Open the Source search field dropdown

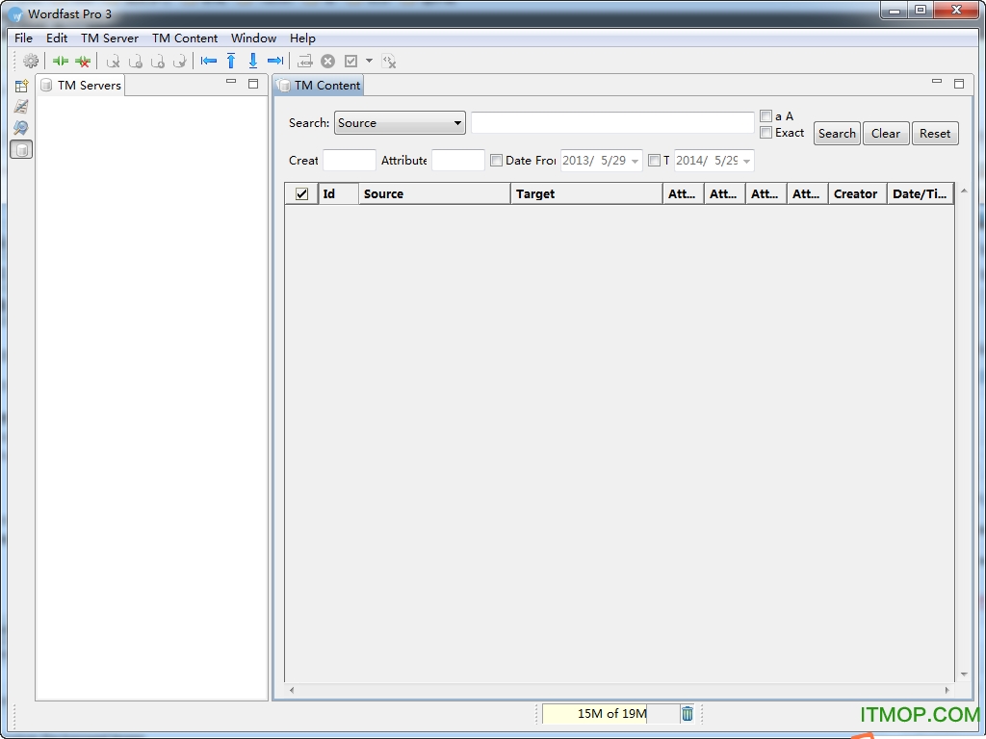click(456, 122)
